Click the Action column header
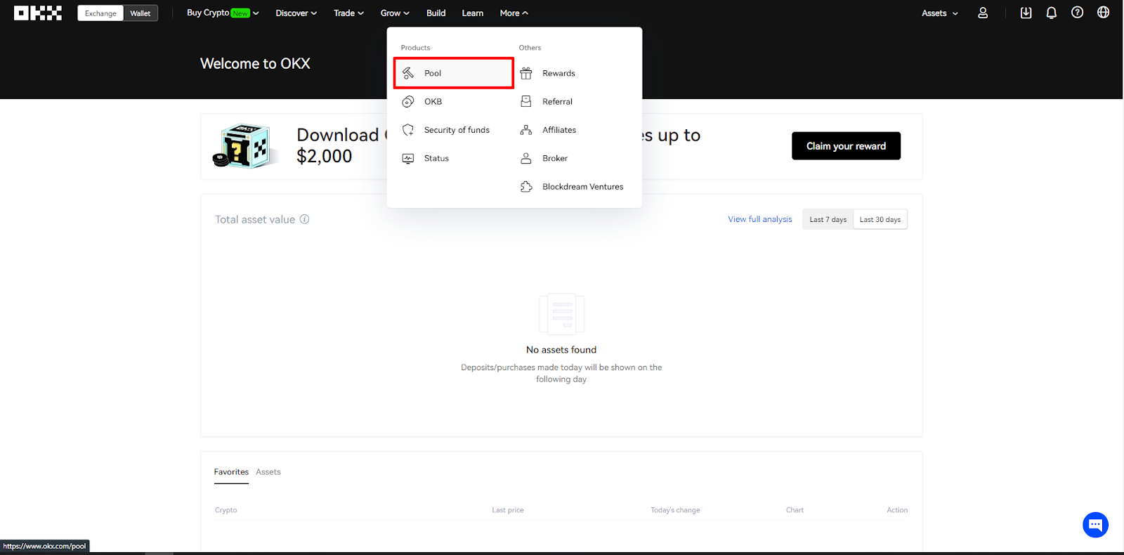This screenshot has width=1124, height=555. (x=897, y=510)
